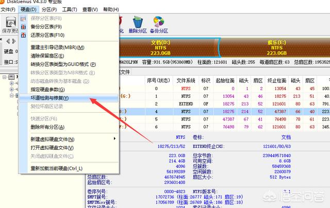Click the 18275/213/52 CHS value
The image size is (330, 208).
pyautogui.click(x=171, y=146)
